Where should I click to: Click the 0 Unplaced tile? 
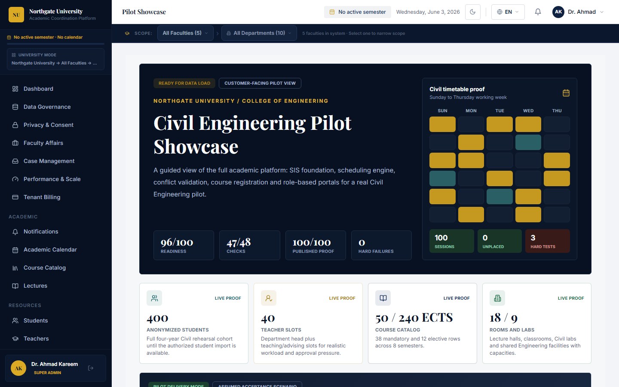(499, 241)
